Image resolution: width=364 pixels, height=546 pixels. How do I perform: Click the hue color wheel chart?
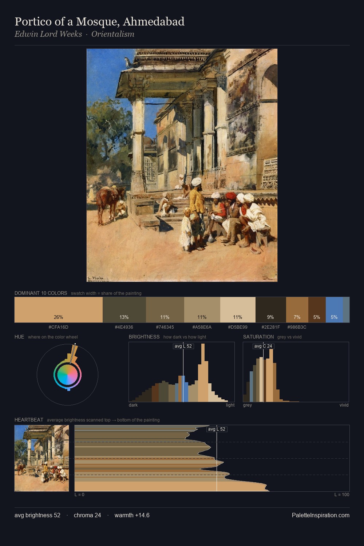click(67, 375)
